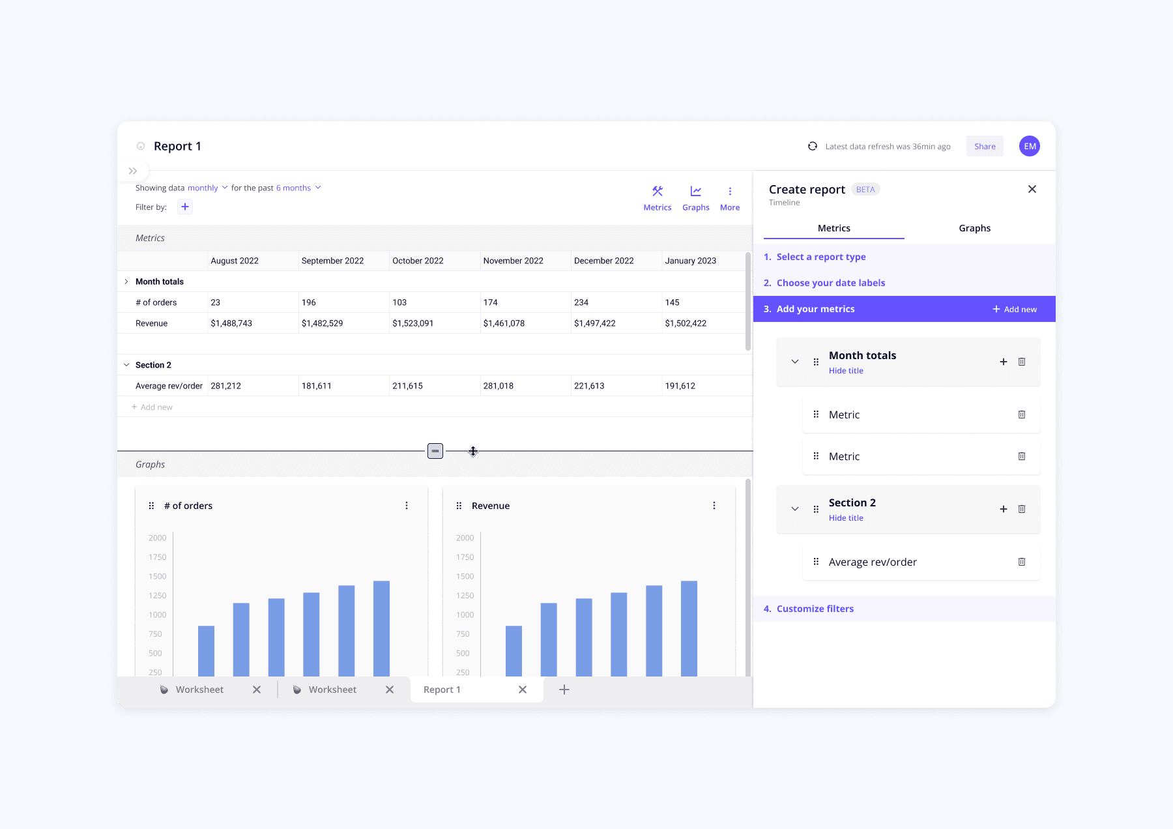
Task: Add a filter with the plus icon
Action: [x=185, y=207]
